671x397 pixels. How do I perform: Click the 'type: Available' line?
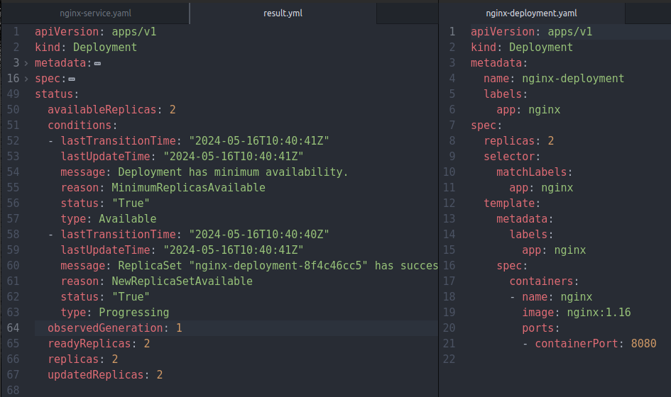point(108,219)
